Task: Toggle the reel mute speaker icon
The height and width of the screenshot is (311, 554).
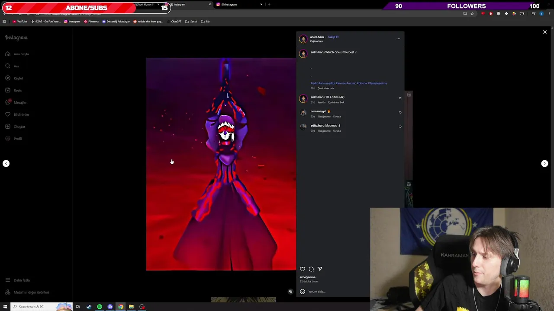Action: (290, 292)
